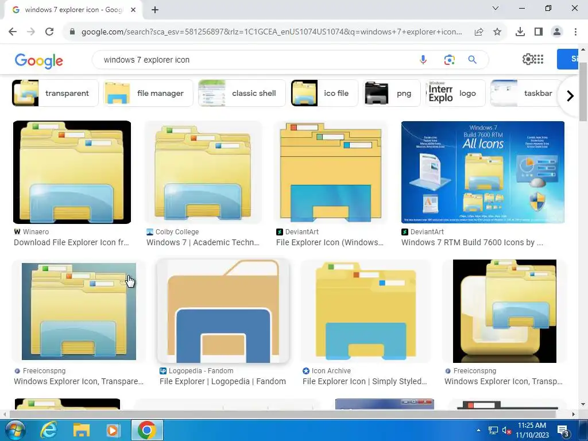Screen dimensions: 588x441
Task: Open Windows 7 Academic Techn link
Action: [x=203, y=242]
